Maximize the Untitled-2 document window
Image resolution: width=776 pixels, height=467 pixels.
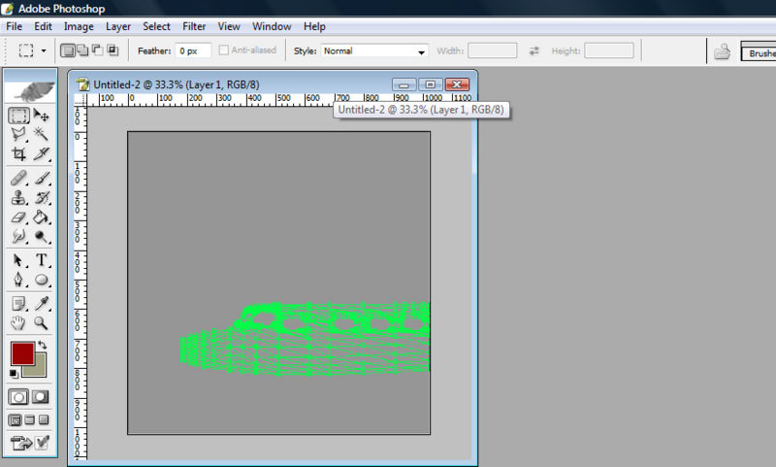[430, 84]
